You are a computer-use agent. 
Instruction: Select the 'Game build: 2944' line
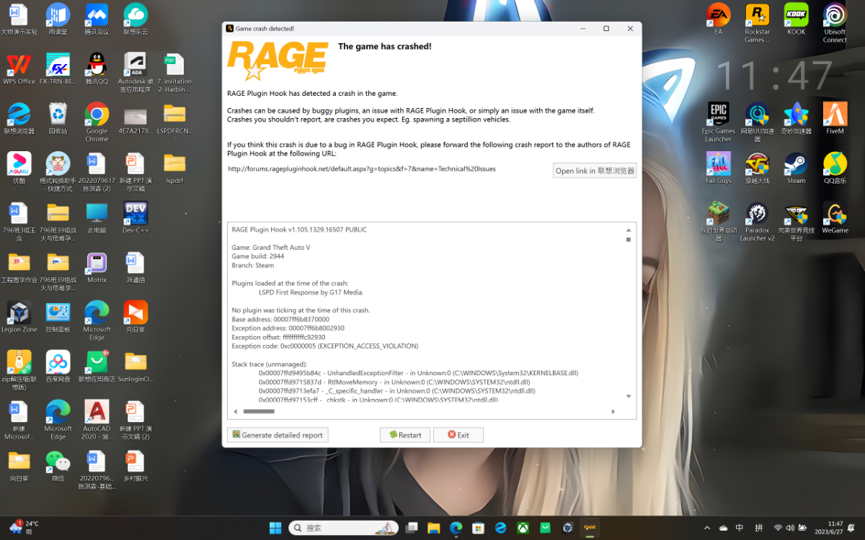257,256
